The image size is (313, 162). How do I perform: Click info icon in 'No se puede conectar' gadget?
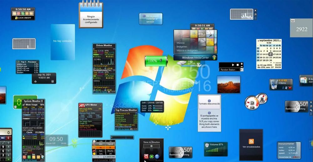click(144, 16)
